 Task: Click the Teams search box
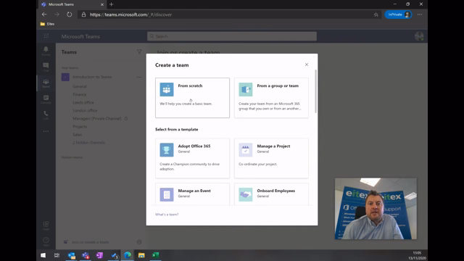tap(232, 36)
